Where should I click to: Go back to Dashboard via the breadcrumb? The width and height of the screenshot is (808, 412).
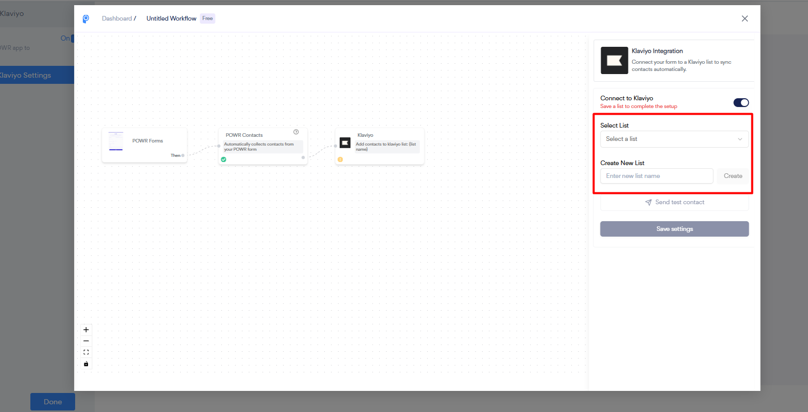(x=117, y=19)
